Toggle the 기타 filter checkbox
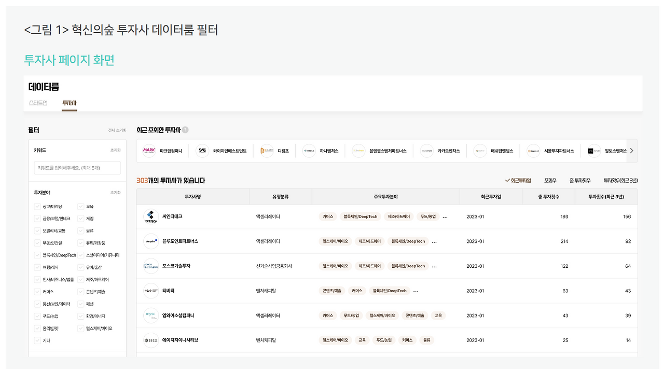This screenshot has width=664, height=369. (x=37, y=341)
